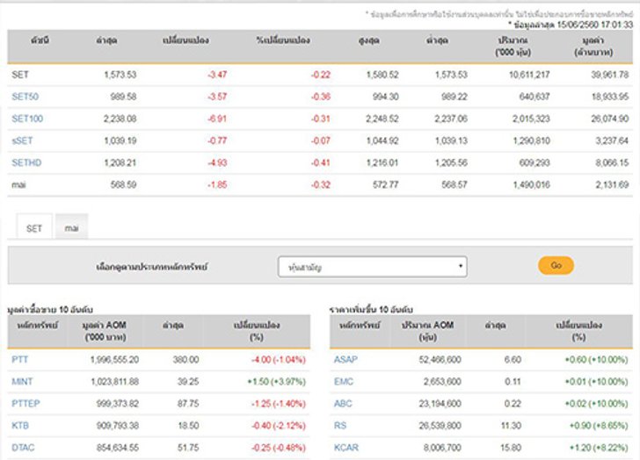Select the last-updated timestamp 17:01:33
Viewport: 640px width, 460px height.
point(616,25)
